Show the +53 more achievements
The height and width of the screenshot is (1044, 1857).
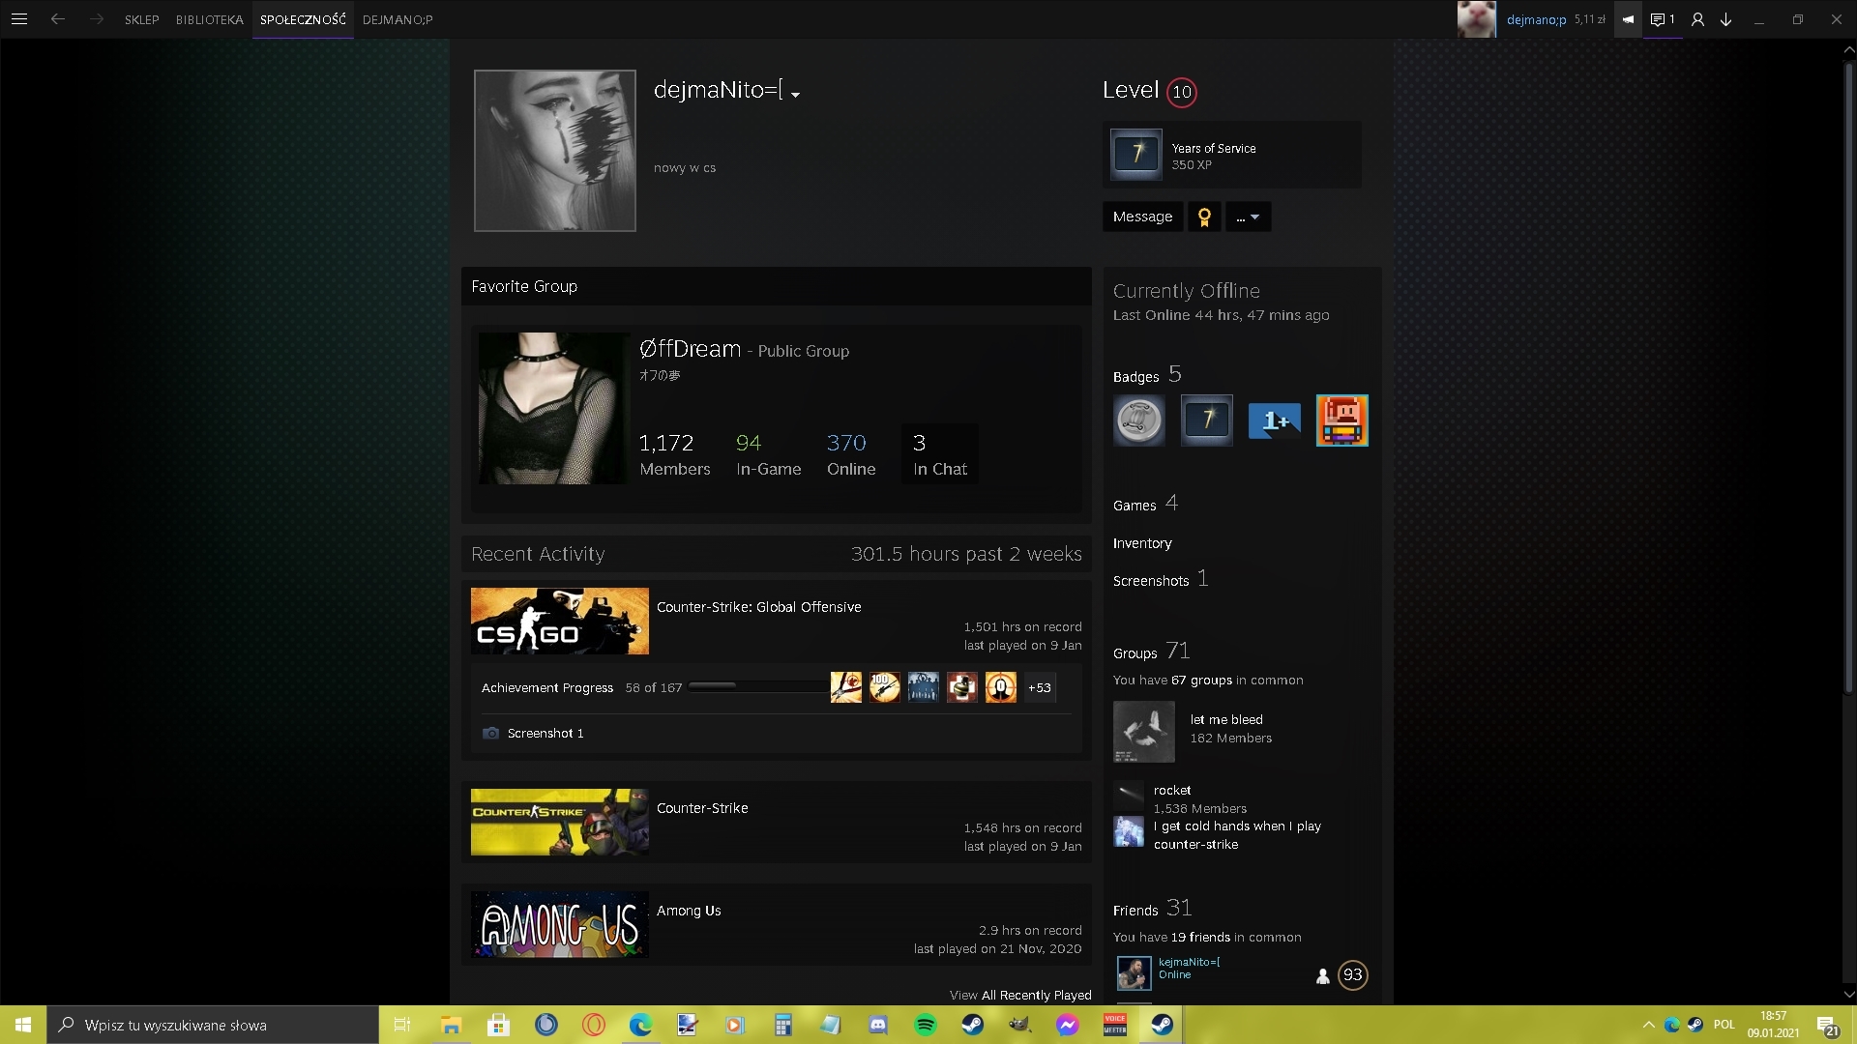click(x=1040, y=687)
